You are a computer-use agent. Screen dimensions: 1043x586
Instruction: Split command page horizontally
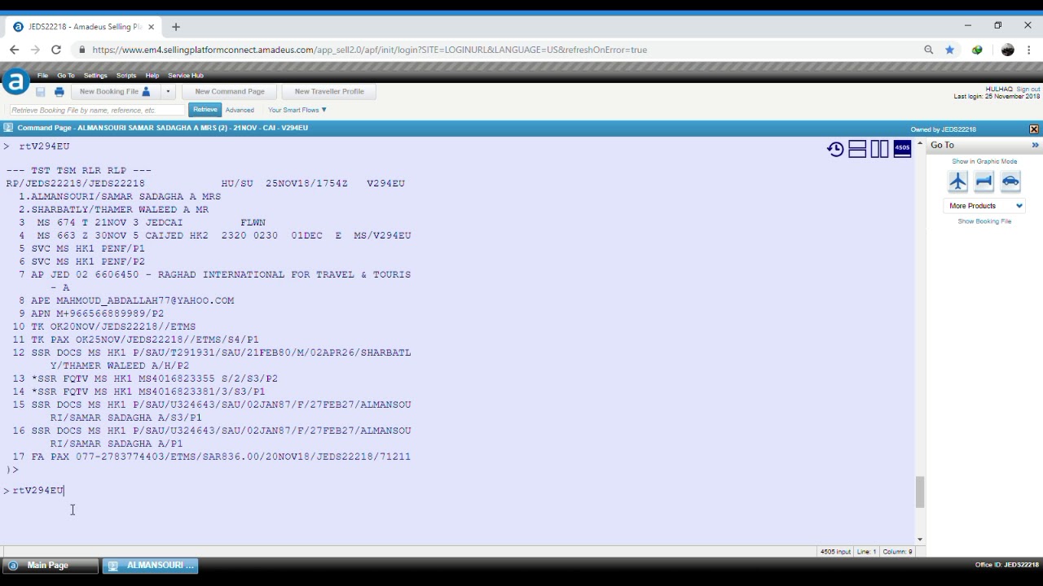857,149
